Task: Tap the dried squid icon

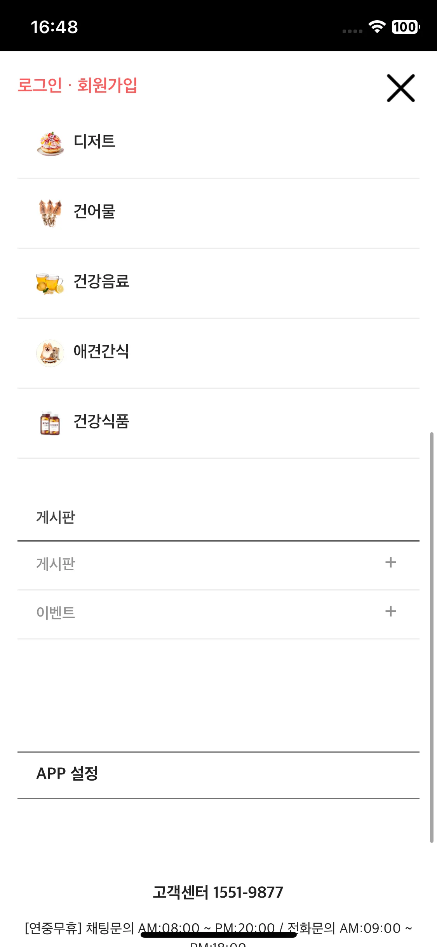Action: 50,213
